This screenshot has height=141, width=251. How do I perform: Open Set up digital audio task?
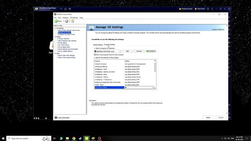point(64,47)
